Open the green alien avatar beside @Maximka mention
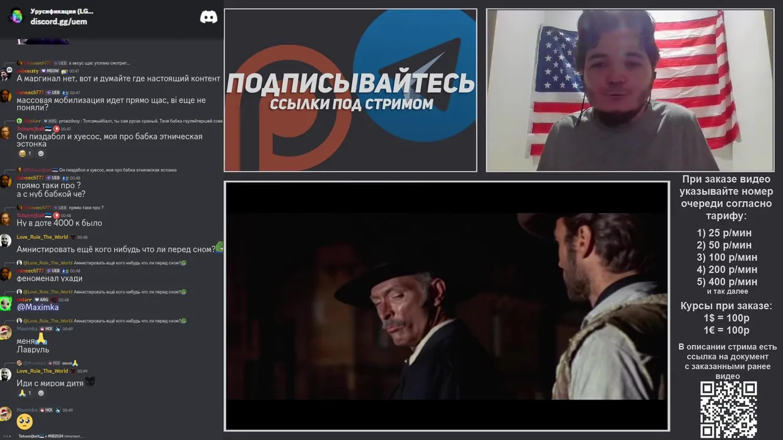Viewport: 783px width, 440px height. (x=6, y=304)
